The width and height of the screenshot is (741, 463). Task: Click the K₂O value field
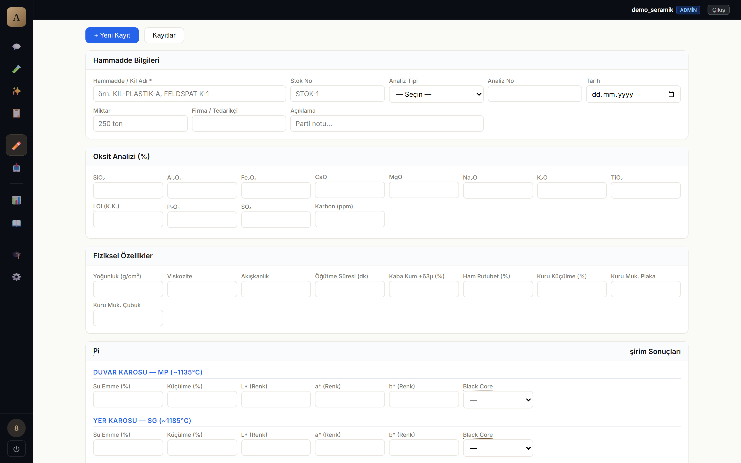572,190
